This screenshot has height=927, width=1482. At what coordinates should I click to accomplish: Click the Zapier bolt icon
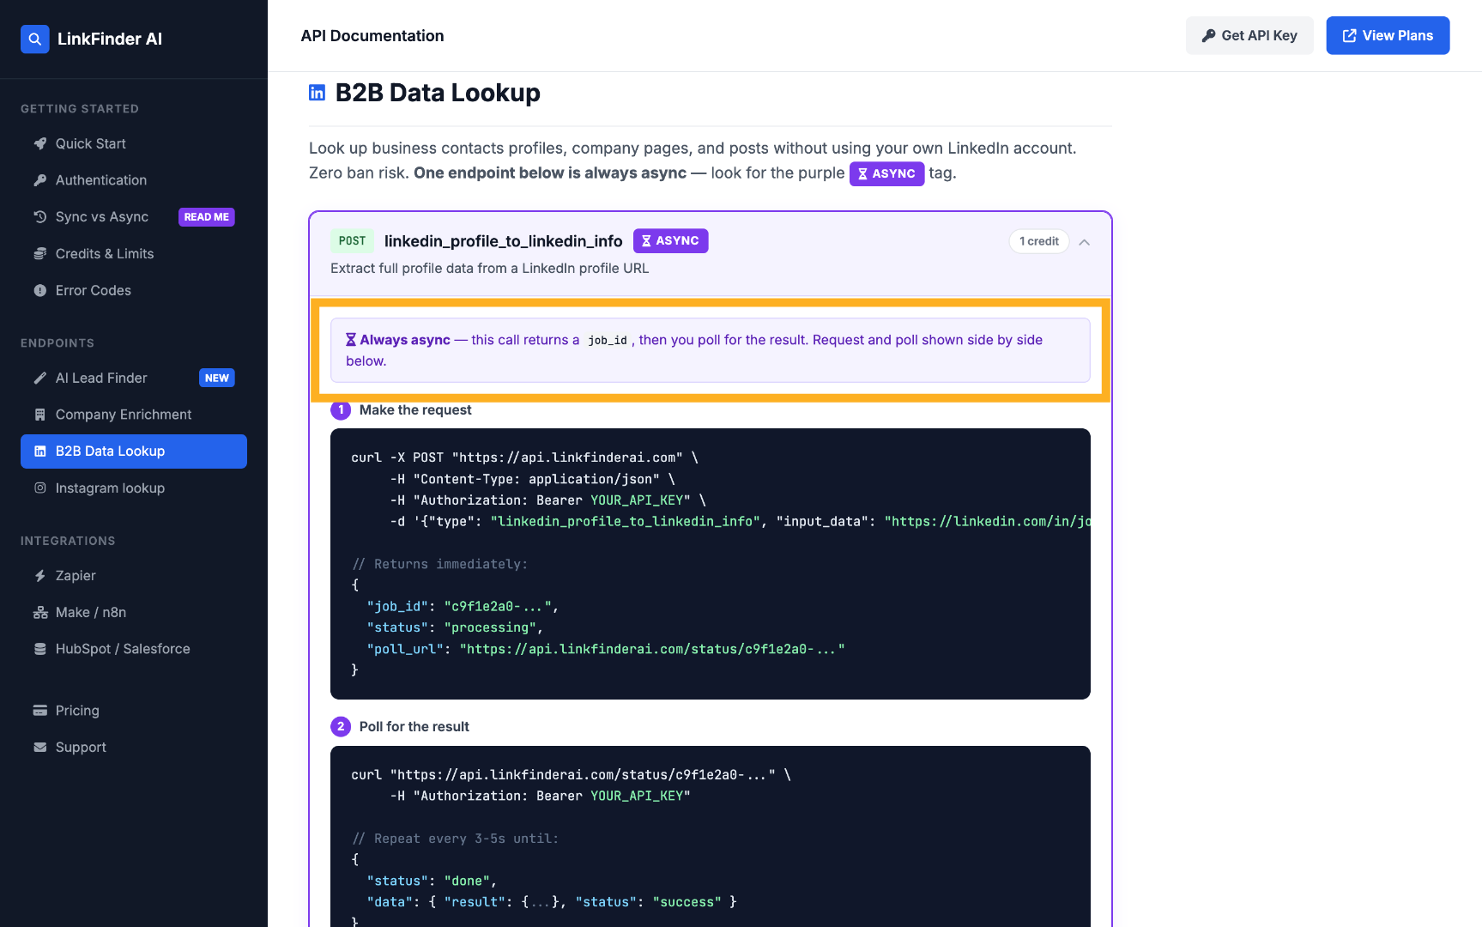(40, 576)
